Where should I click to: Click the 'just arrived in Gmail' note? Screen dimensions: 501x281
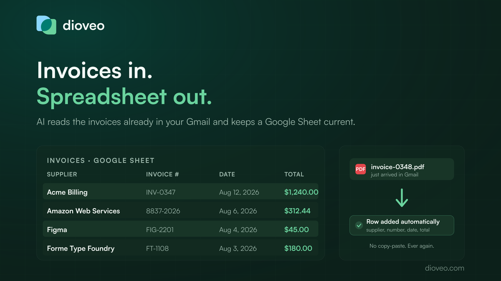point(395,175)
